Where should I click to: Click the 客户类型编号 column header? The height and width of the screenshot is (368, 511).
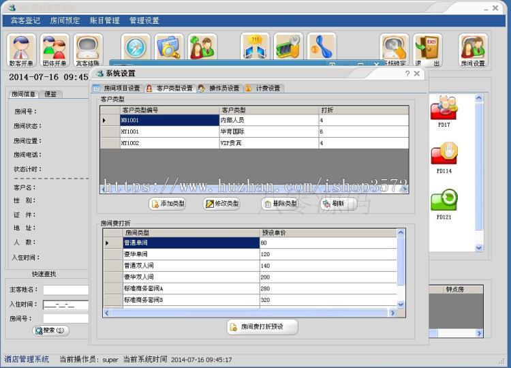pos(170,110)
